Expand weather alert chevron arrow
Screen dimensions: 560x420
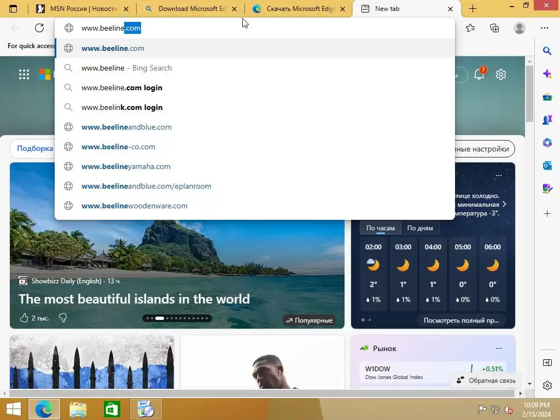pyautogui.click(x=504, y=205)
